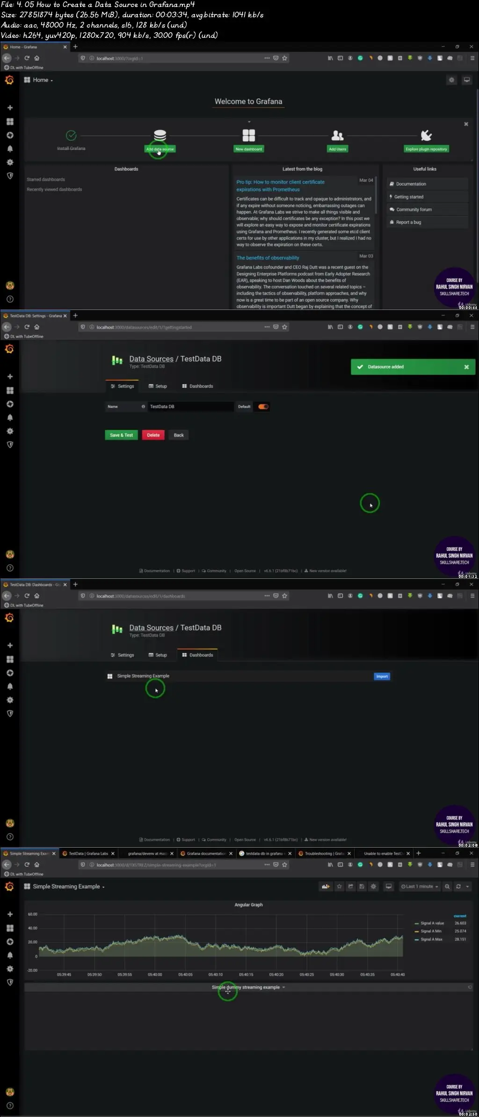Switch to Troubleshooting | Grafana browser tab

coord(325,853)
